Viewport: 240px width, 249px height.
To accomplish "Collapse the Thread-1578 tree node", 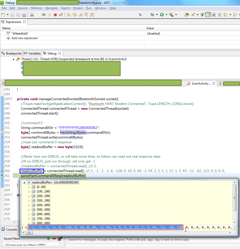I will [14, 59].
